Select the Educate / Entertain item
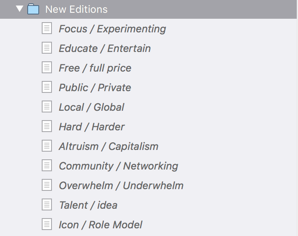 tap(105, 48)
